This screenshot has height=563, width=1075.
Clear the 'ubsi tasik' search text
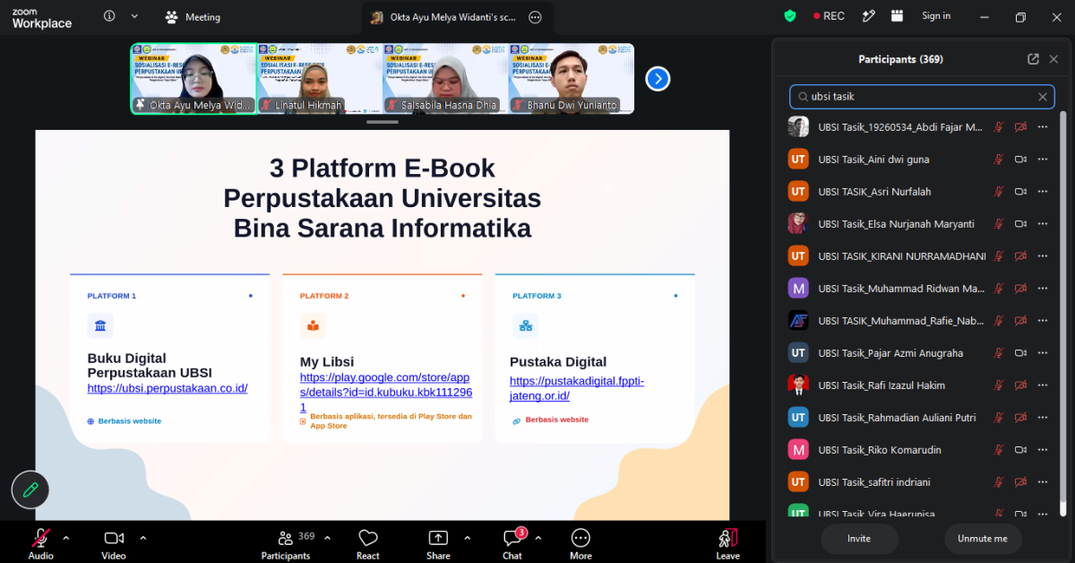click(x=1043, y=97)
